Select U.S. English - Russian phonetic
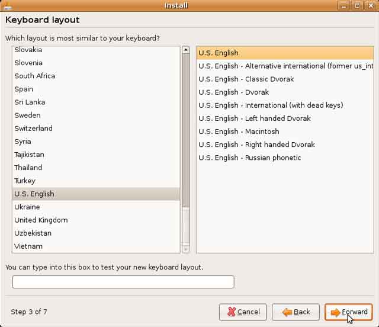379x327 pixels. 249,158
